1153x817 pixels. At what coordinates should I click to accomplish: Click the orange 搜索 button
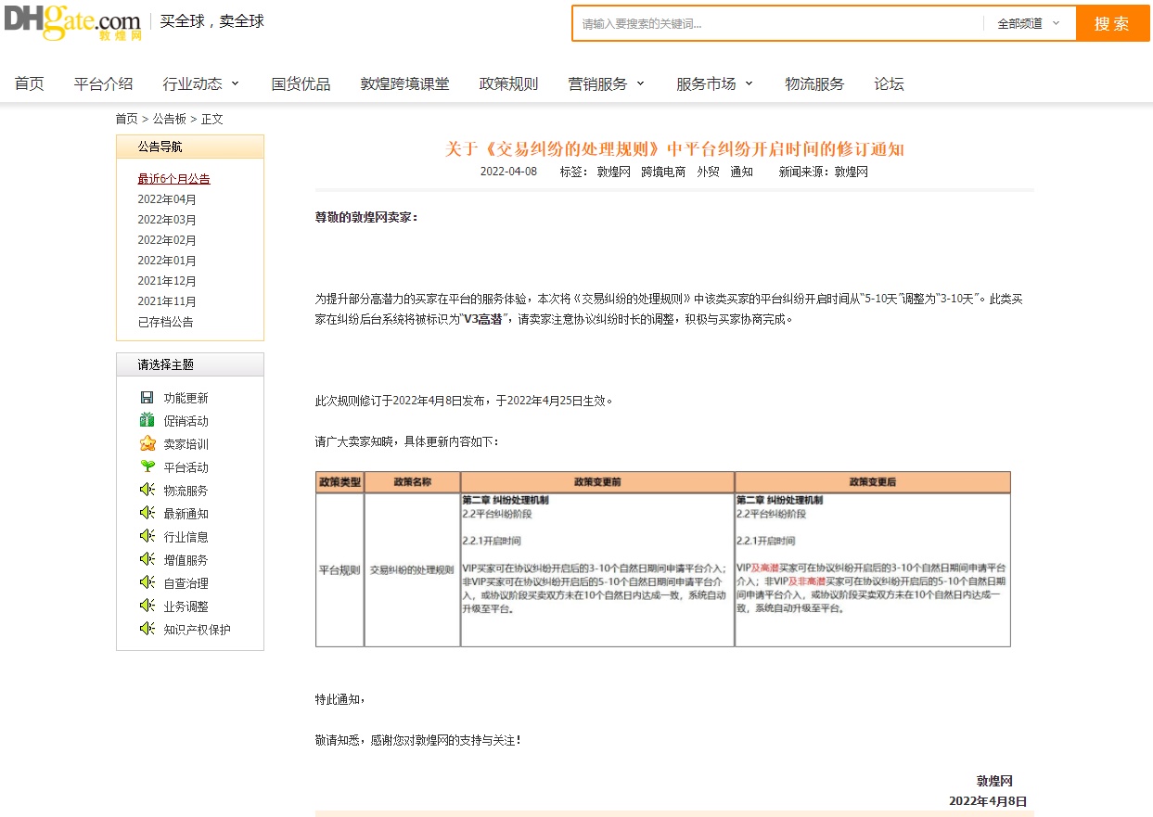[1111, 23]
